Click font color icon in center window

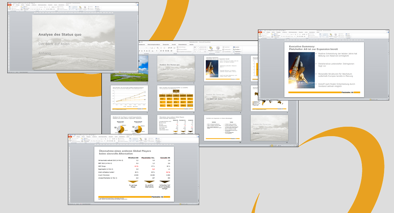[157, 51]
